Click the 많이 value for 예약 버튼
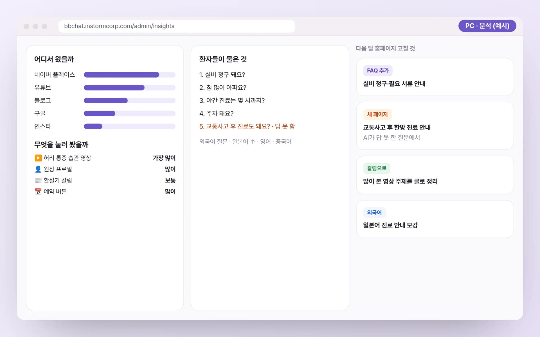This screenshot has width=540, height=337. pos(170,192)
